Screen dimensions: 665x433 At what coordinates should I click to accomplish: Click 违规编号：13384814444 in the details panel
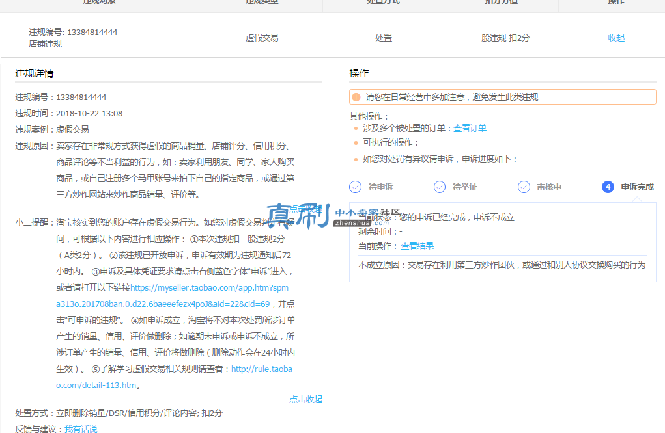click(61, 98)
